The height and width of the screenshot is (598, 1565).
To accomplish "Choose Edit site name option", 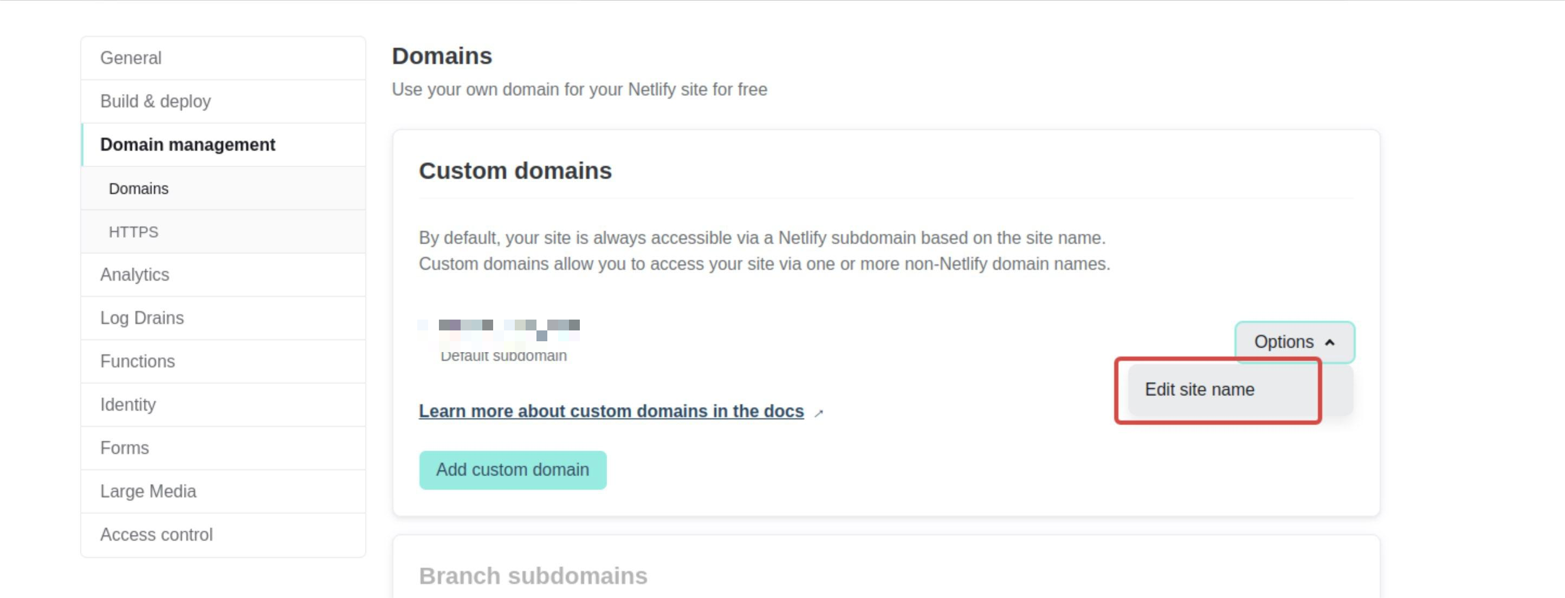I will tap(1199, 390).
